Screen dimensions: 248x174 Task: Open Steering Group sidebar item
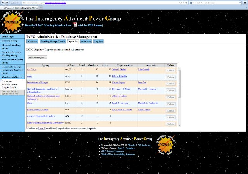[x=12, y=41]
